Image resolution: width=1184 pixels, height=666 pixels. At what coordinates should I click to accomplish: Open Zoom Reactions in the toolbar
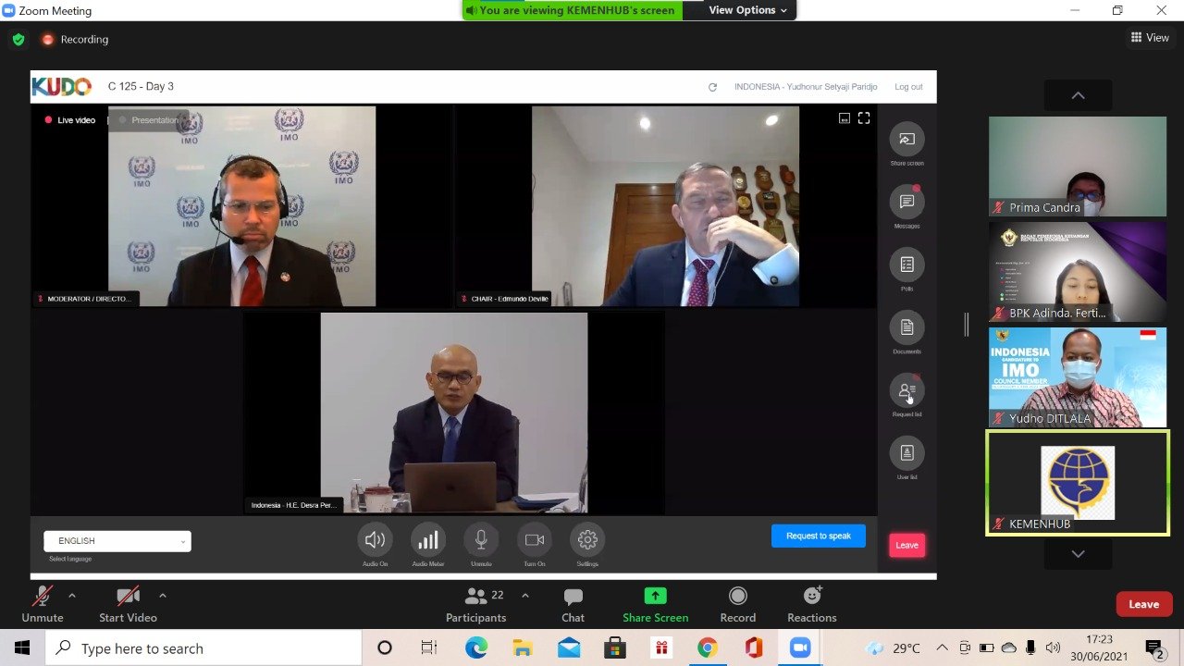point(811,605)
